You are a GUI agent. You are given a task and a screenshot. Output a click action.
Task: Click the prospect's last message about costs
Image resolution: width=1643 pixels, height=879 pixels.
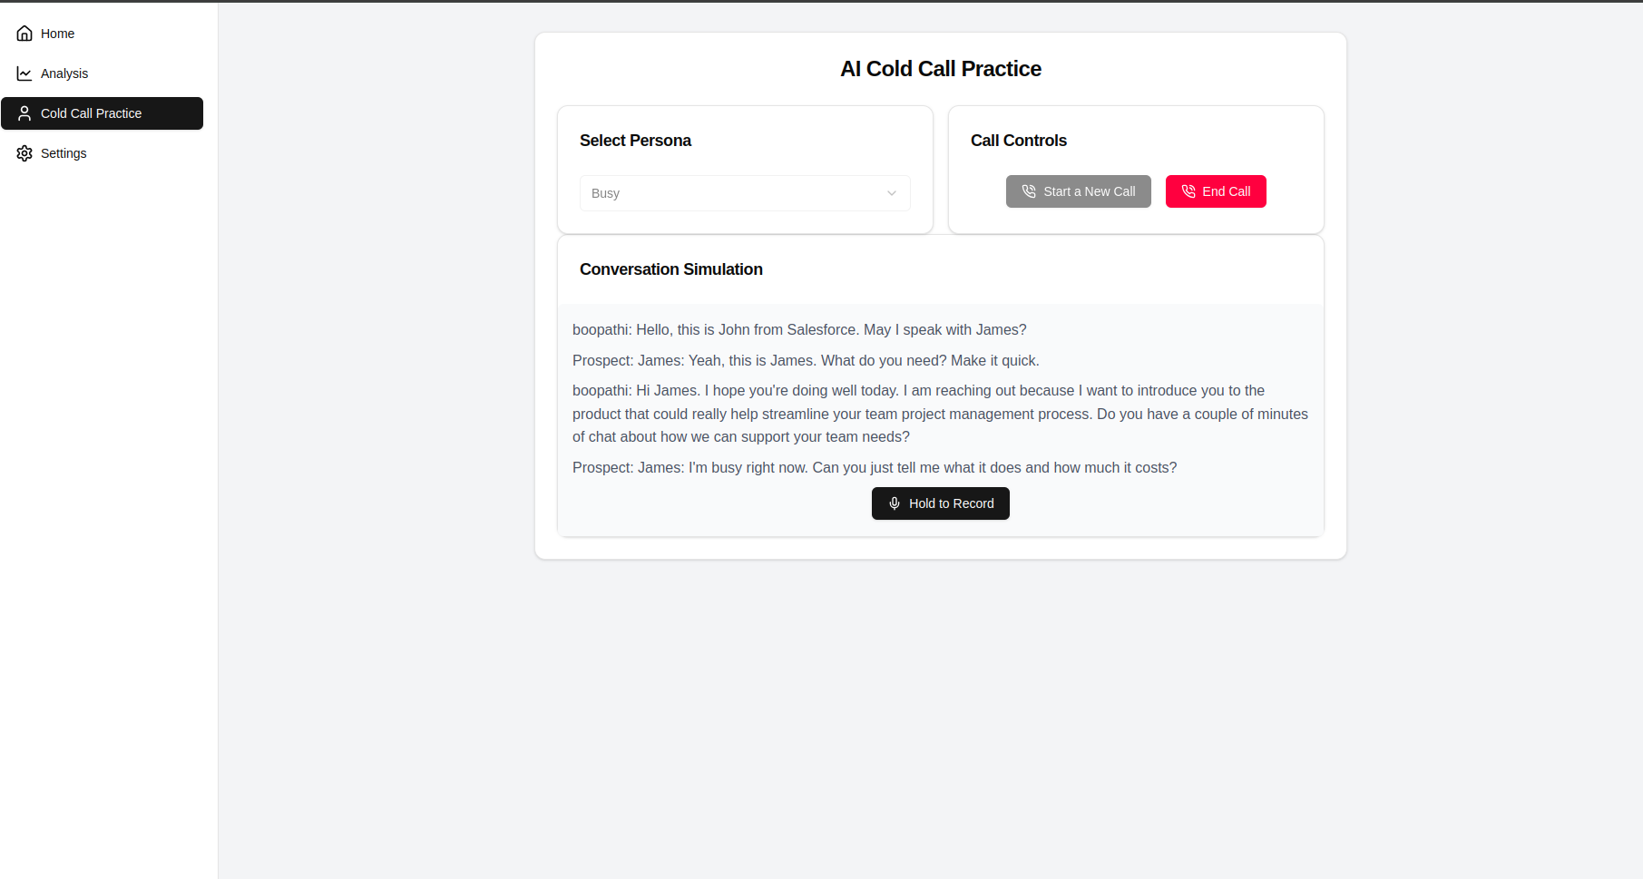[x=875, y=468]
